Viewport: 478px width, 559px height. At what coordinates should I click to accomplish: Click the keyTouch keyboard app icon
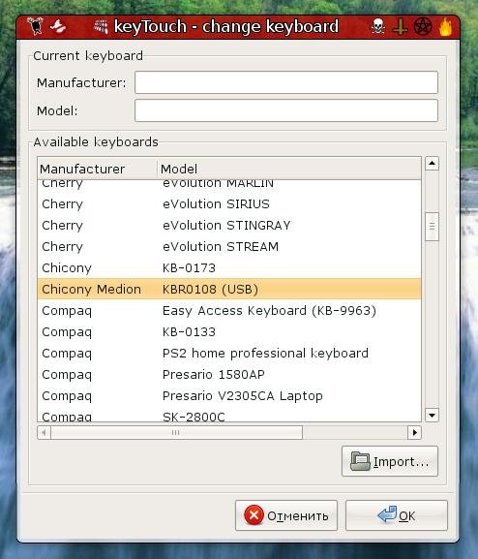101,27
